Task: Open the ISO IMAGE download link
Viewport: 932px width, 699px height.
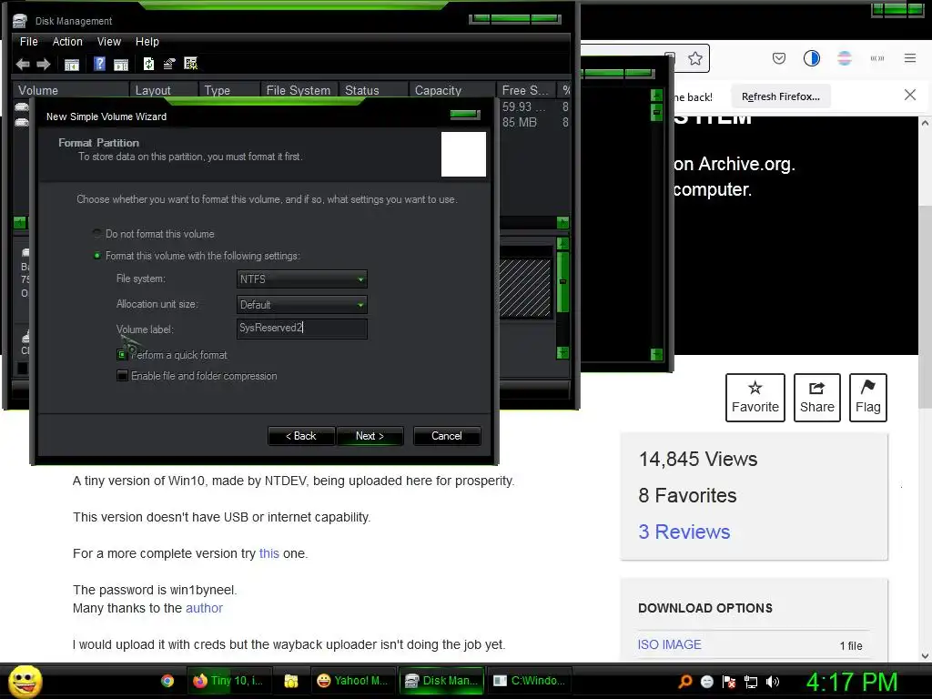Action: 669,644
